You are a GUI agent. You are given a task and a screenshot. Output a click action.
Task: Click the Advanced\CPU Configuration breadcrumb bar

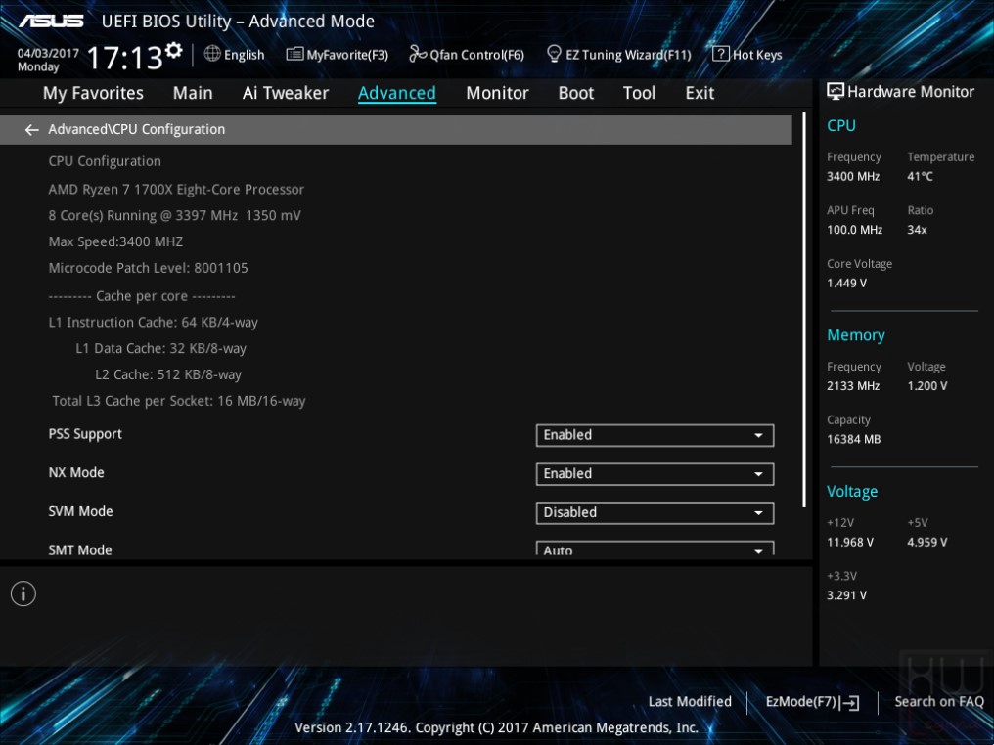pyautogui.click(x=396, y=130)
